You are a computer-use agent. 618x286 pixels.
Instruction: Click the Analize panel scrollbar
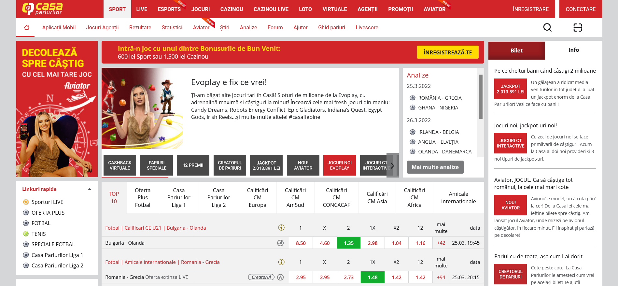(481, 97)
